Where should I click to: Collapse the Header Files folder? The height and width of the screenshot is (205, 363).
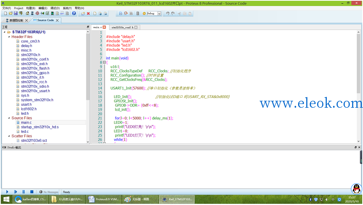[x=9, y=37]
